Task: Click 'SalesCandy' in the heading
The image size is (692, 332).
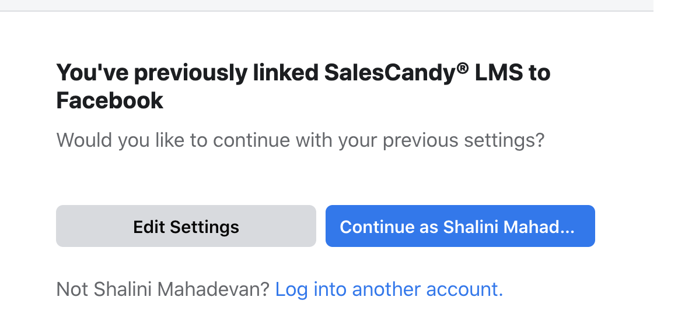Action: [x=389, y=74]
